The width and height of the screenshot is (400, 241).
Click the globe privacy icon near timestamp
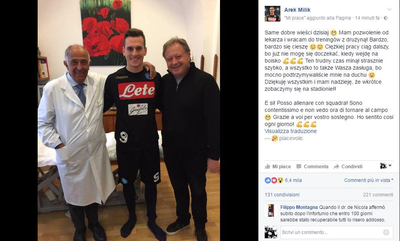(x=386, y=18)
